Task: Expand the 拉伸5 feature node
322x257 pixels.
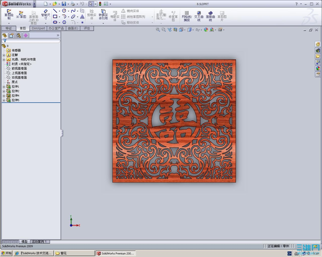Action: point(4,100)
